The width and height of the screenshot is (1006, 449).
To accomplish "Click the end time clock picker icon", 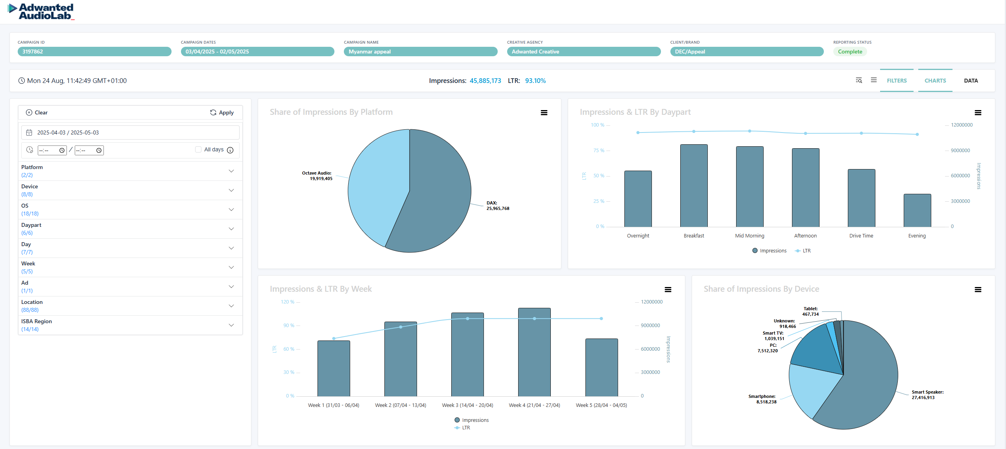I will click(x=99, y=150).
